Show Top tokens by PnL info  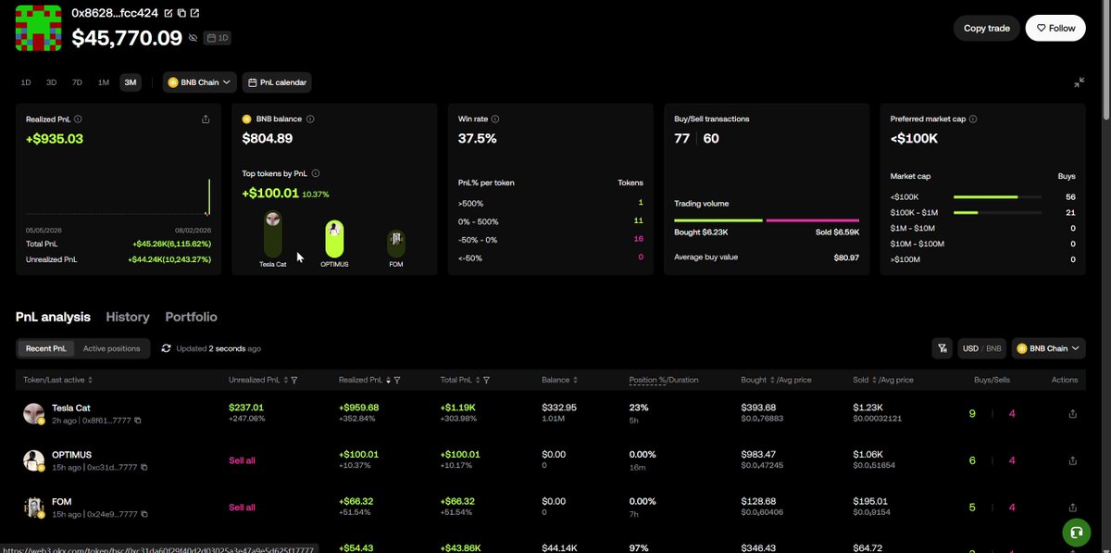316,173
